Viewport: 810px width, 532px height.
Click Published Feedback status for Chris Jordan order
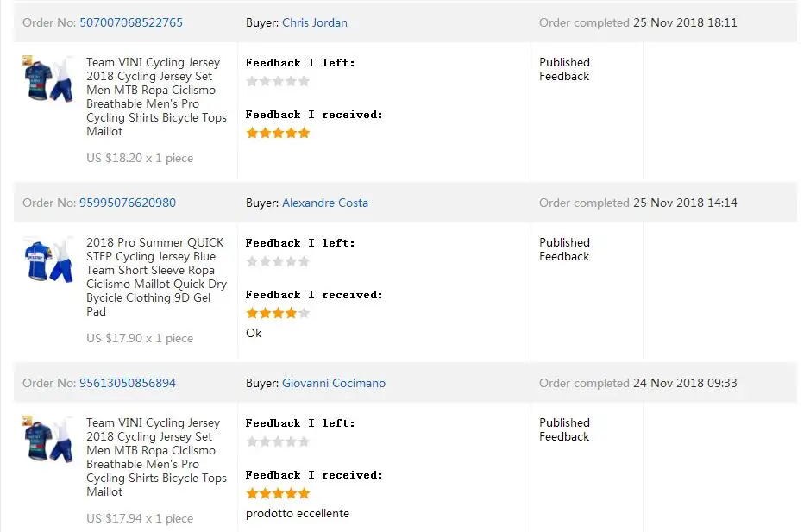[564, 69]
